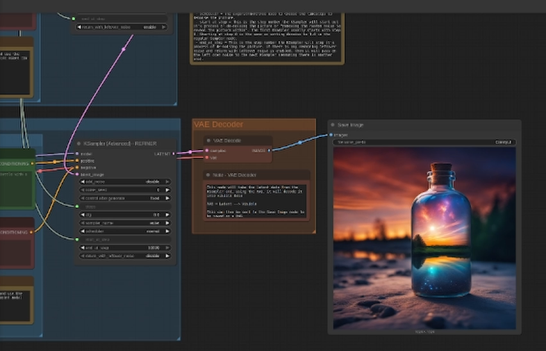Decrease cfg value with left arrow
The image size is (546, 351).
(x=81, y=215)
